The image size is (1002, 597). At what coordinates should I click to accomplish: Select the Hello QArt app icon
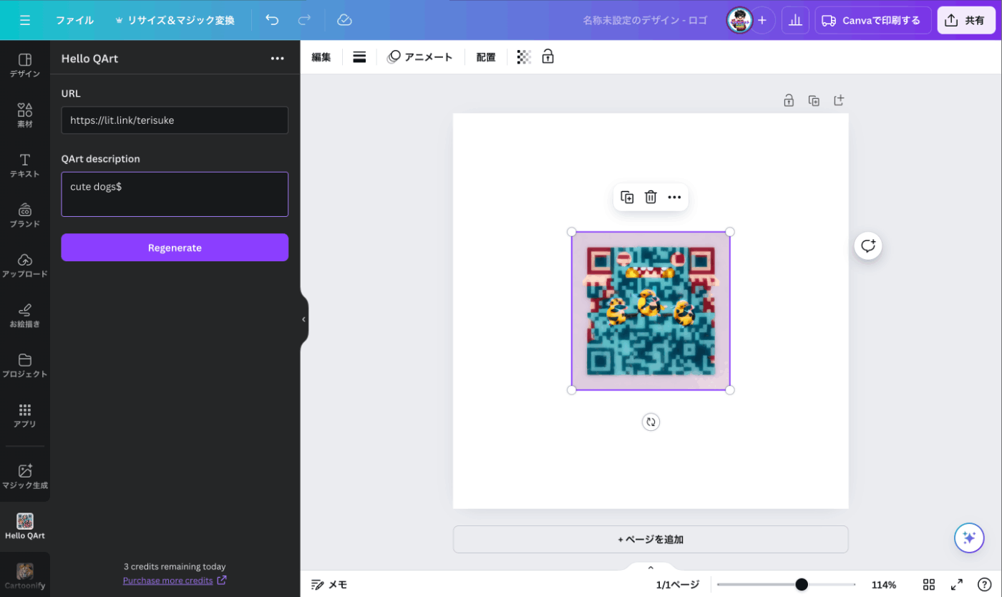click(25, 526)
